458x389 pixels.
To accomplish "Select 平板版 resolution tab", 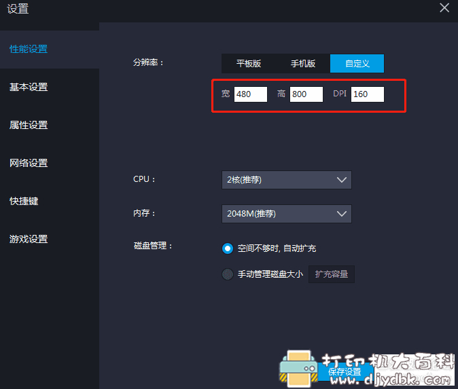I will (249, 63).
